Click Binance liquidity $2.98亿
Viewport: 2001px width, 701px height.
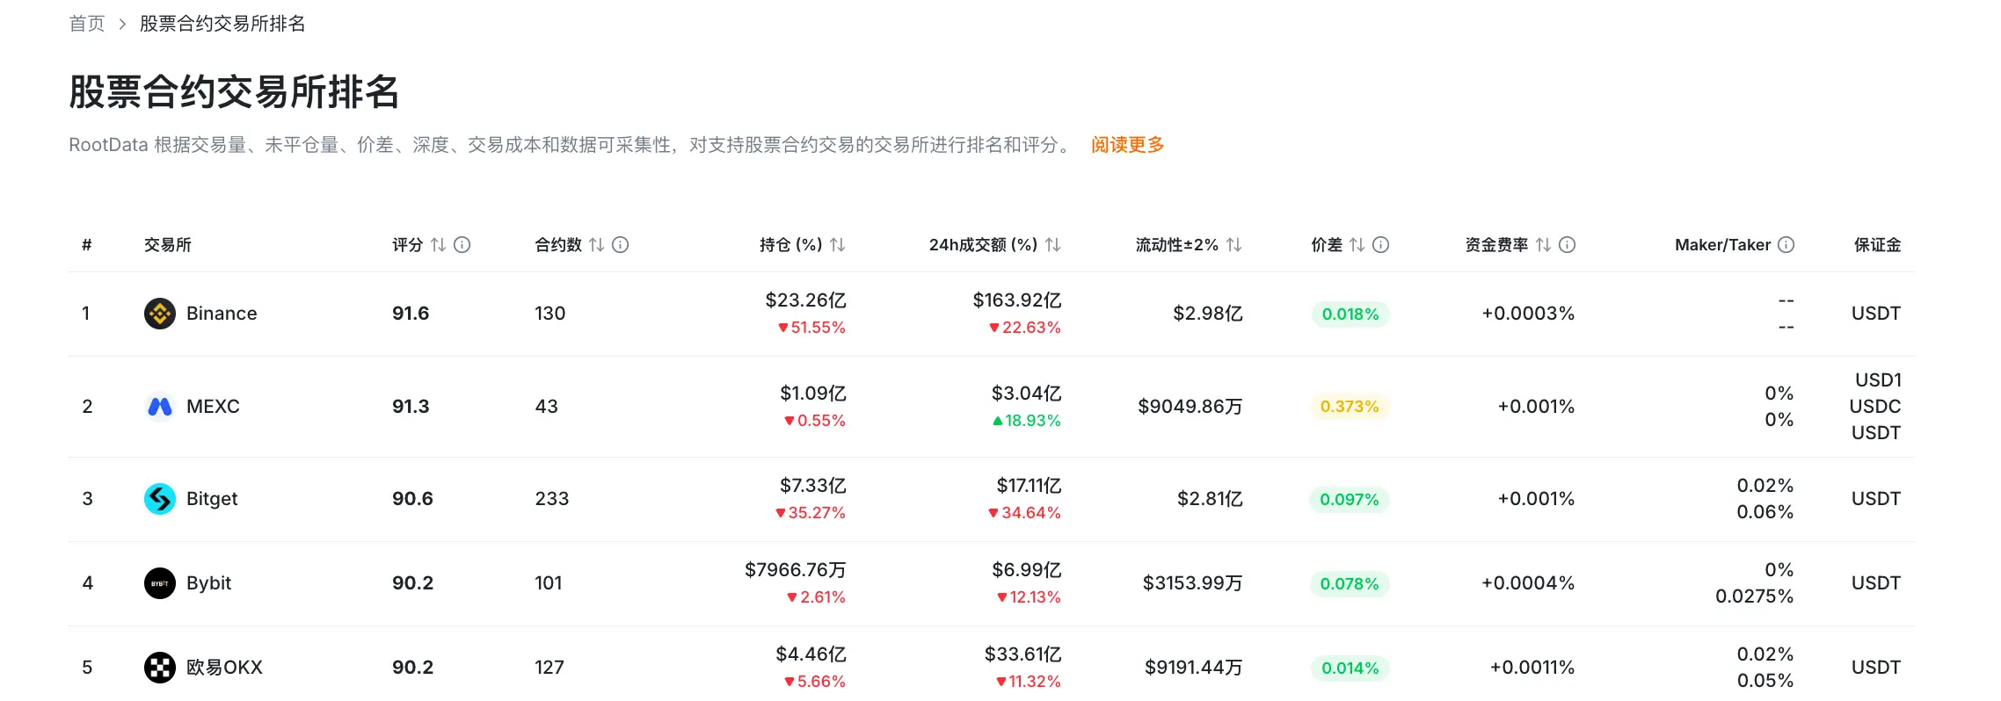(x=1207, y=314)
